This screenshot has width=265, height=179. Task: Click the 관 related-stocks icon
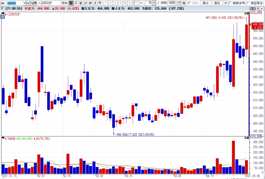pyautogui.click(x=35, y=3)
